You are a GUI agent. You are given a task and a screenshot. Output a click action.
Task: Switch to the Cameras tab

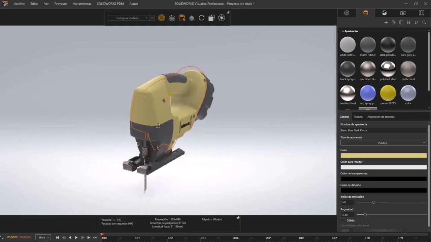click(403, 13)
